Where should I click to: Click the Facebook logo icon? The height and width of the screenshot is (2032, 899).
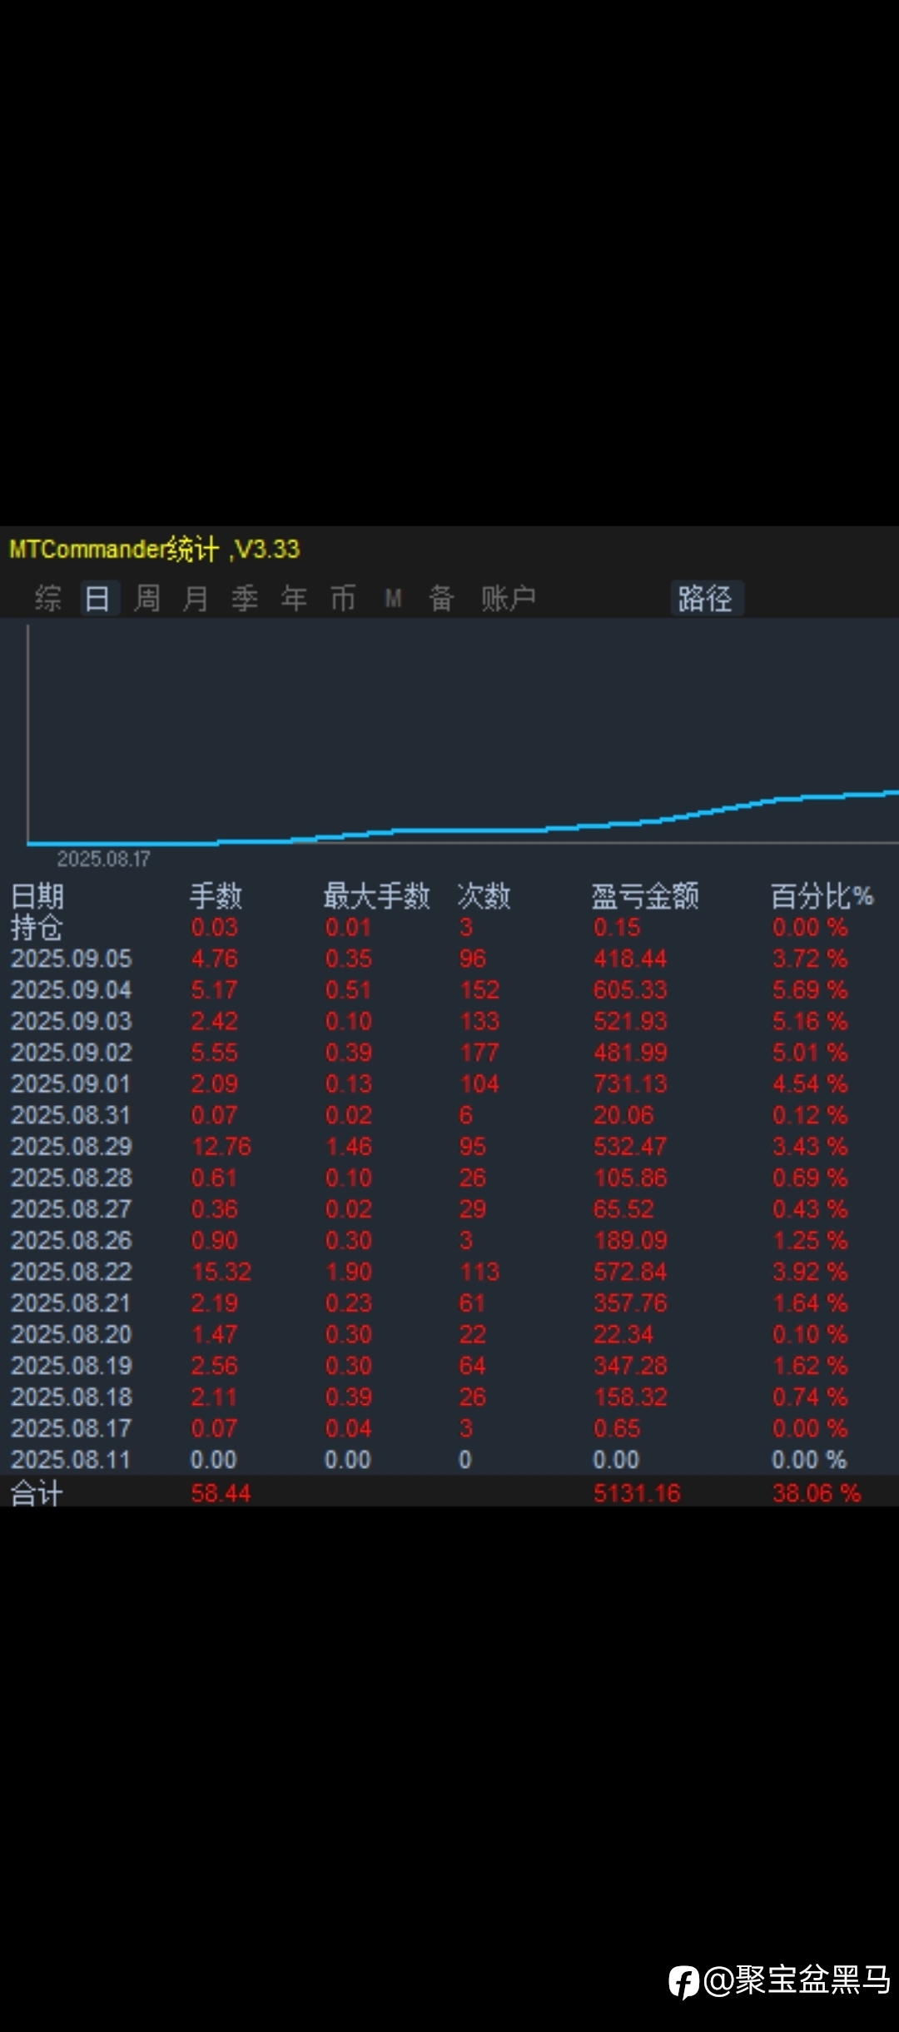[x=683, y=1981]
